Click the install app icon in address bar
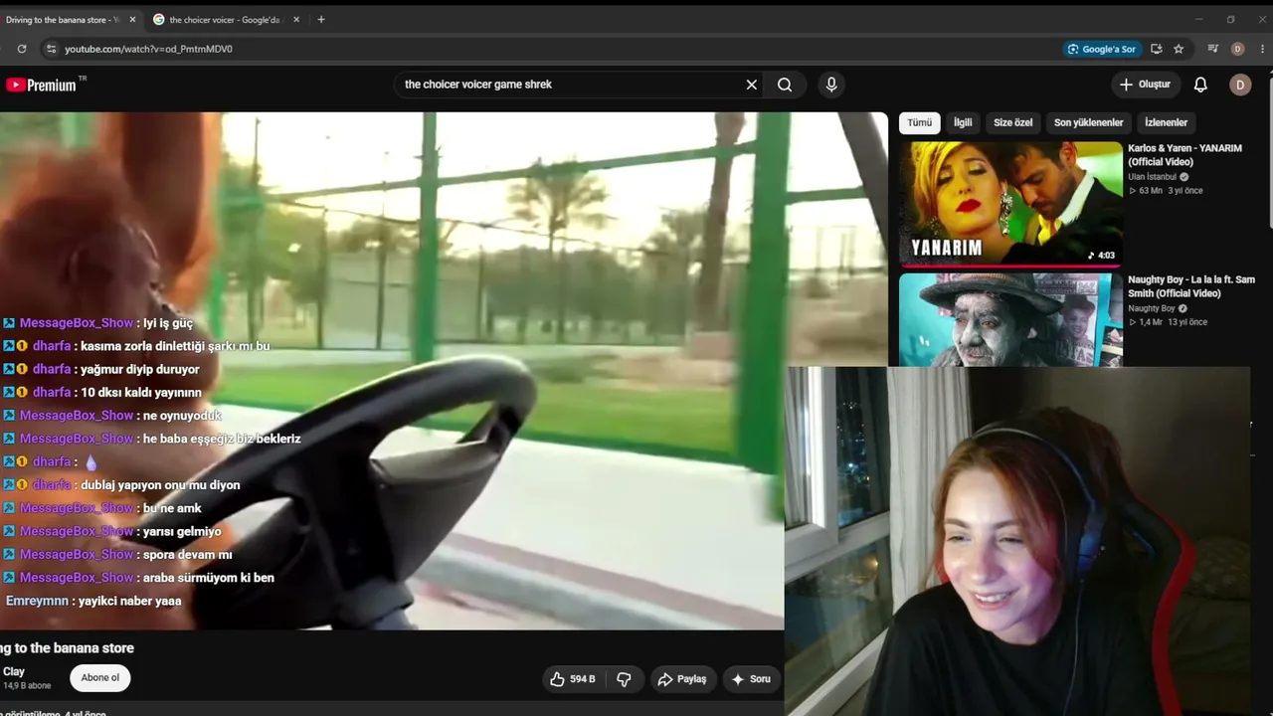The width and height of the screenshot is (1273, 716). pyautogui.click(x=1156, y=49)
